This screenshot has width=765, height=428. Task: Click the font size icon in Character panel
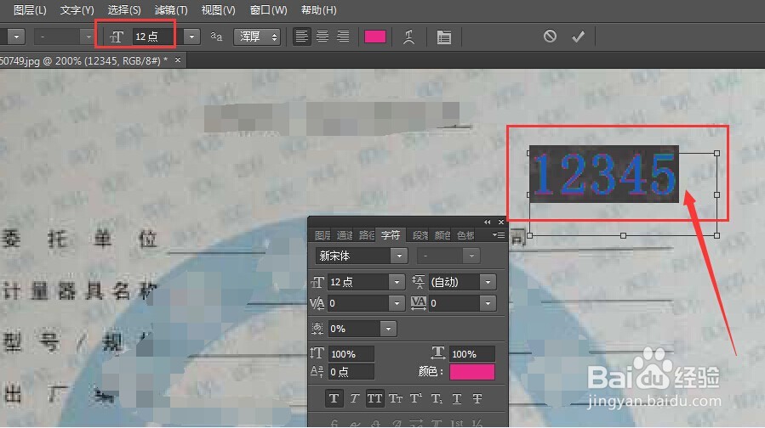[x=317, y=282]
